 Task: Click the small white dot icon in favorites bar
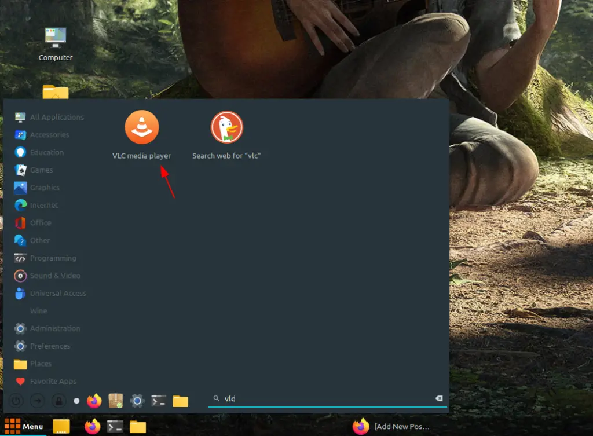[76, 401]
